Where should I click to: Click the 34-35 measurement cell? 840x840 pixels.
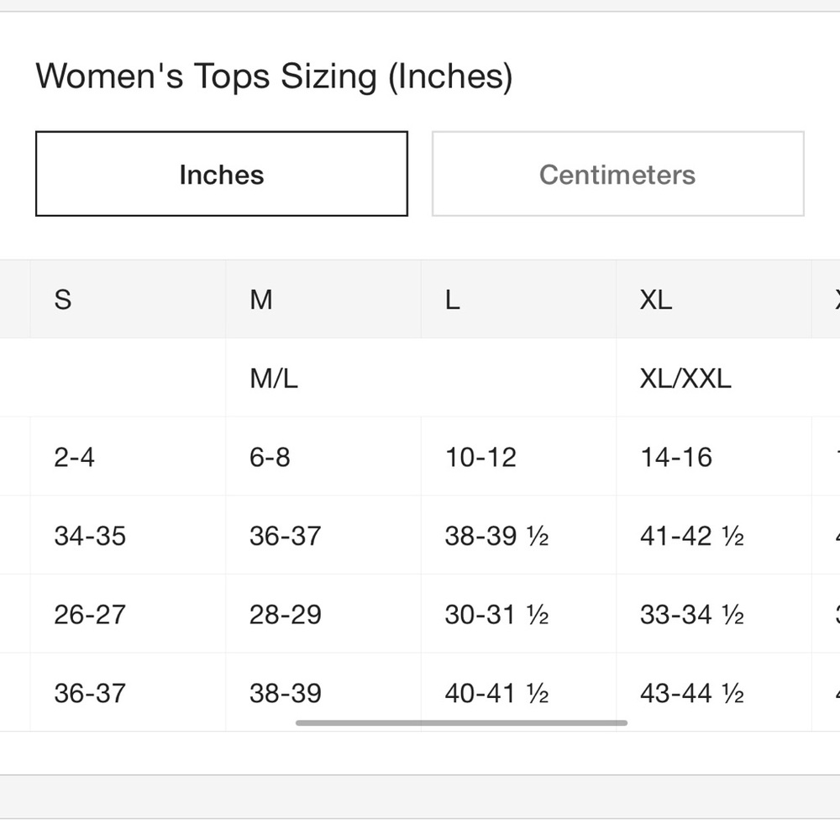point(128,535)
